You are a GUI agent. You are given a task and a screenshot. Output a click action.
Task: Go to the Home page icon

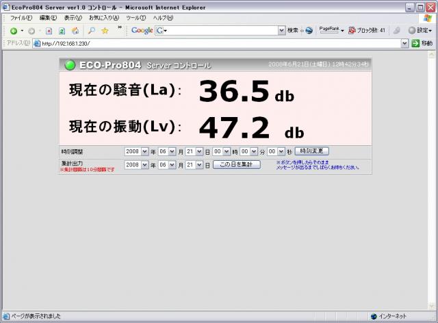click(x=75, y=31)
